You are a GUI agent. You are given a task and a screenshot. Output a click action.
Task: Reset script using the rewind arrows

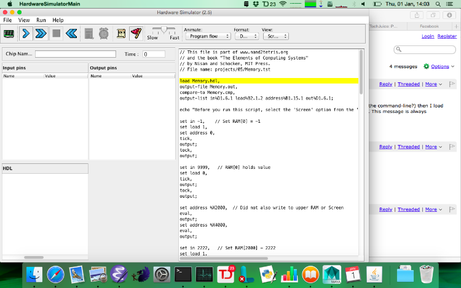click(x=72, y=33)
